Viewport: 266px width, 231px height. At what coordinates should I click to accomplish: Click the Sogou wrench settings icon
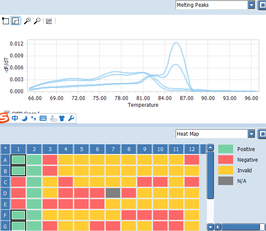coord(71,118)
